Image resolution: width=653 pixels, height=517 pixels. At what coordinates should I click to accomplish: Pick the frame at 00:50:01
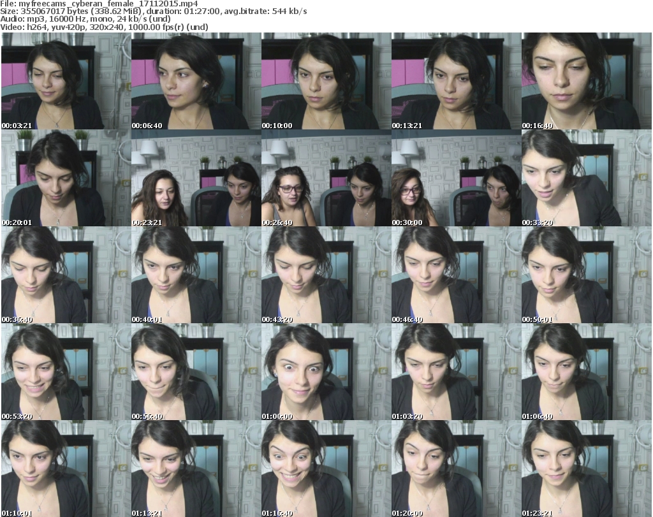pyautogui.click(x=587, y=275)
